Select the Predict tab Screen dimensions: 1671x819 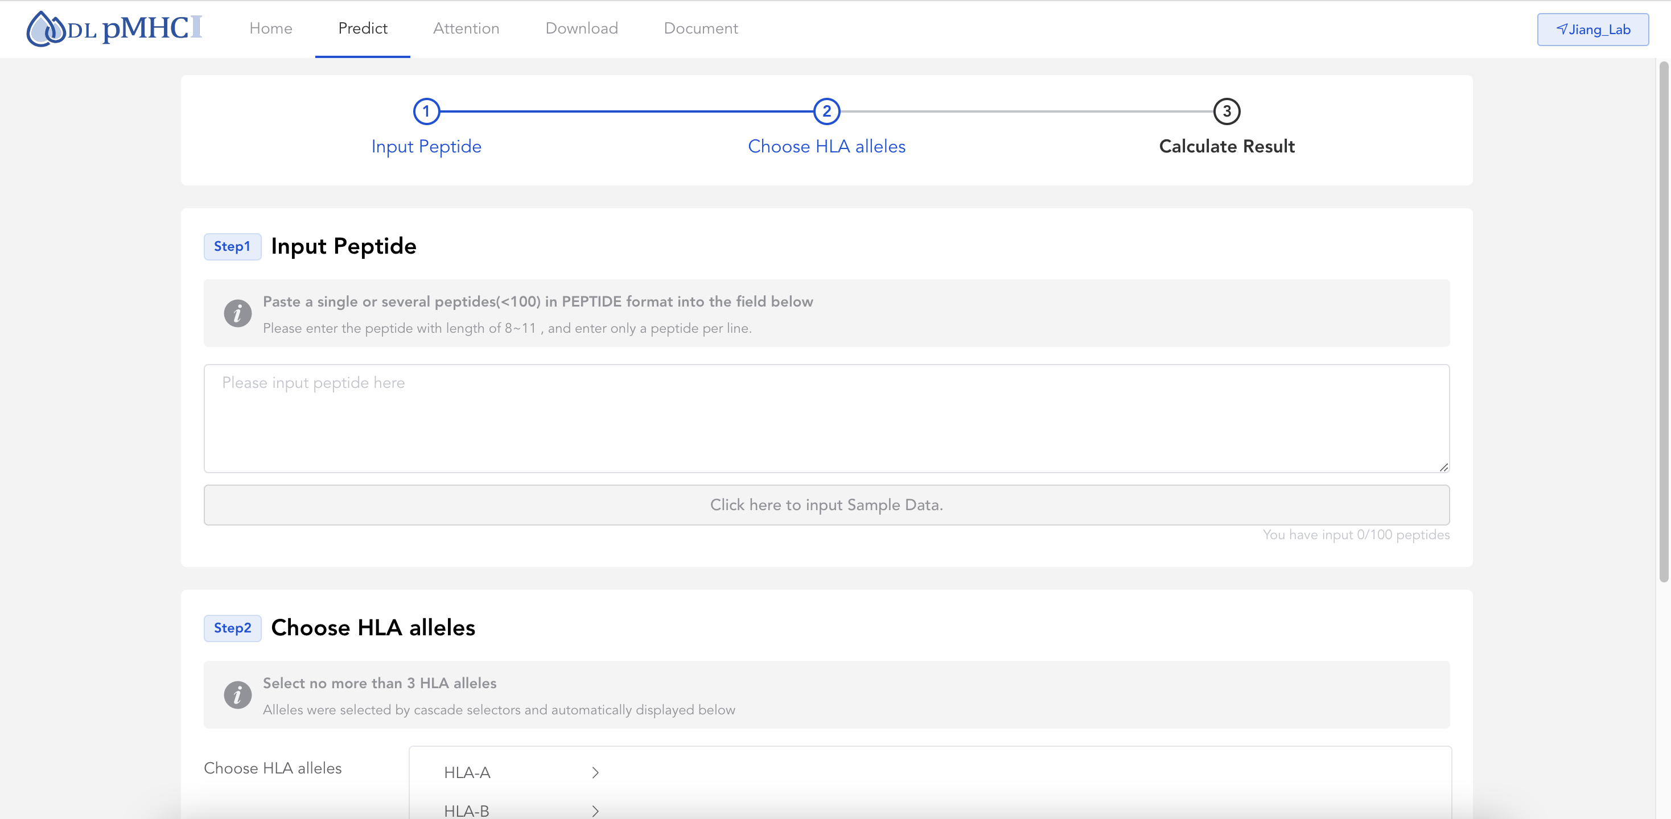pos(363,28)
